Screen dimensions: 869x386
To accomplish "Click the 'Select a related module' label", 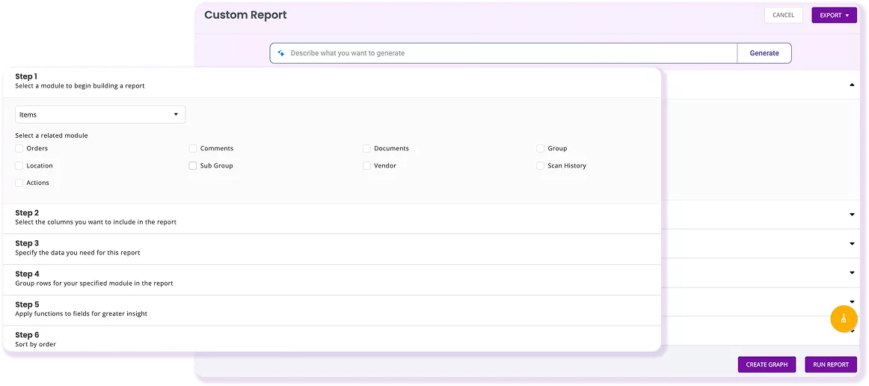I will click(52, 135).
